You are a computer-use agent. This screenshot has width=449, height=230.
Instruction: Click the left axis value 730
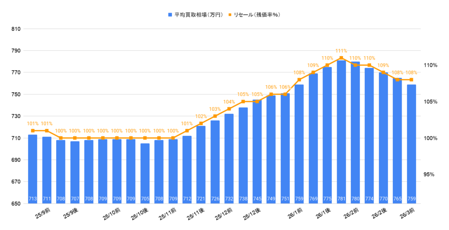click(16, 116)
